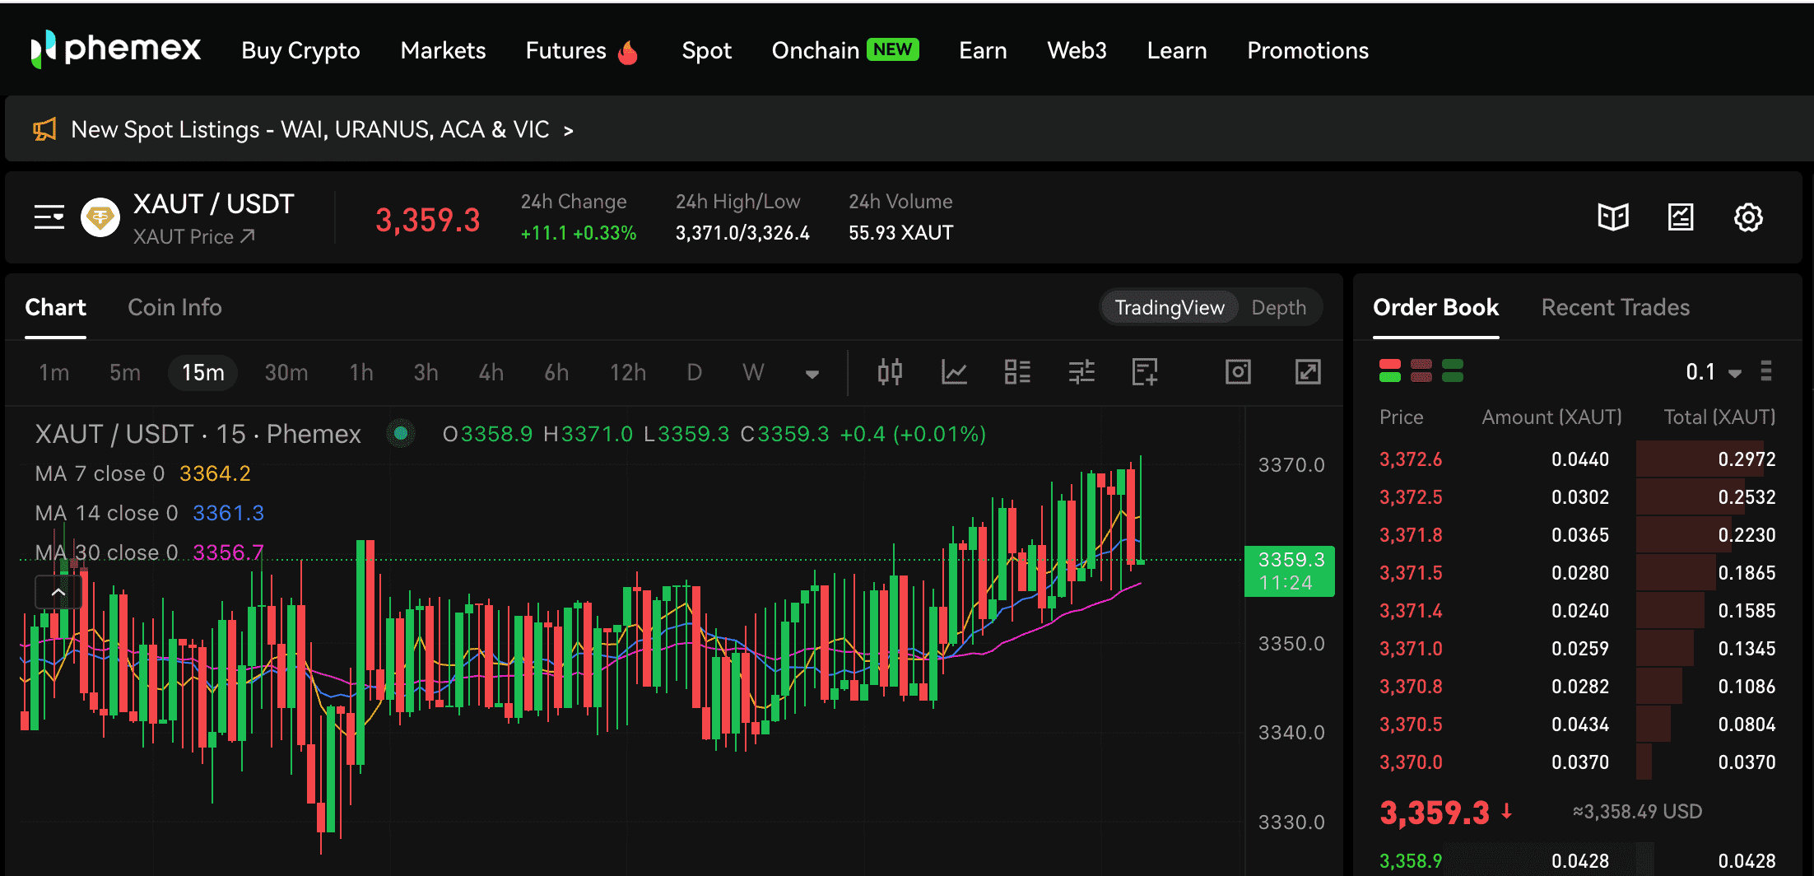The width and height of the screenshot is (1814, 876).
Task: Click the last price 3,359.3 in order book
Action: [x=1435, y=813]
